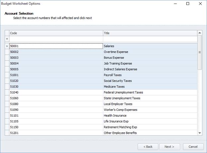Click the scroll down arrow of the grid

click(200, 133)
